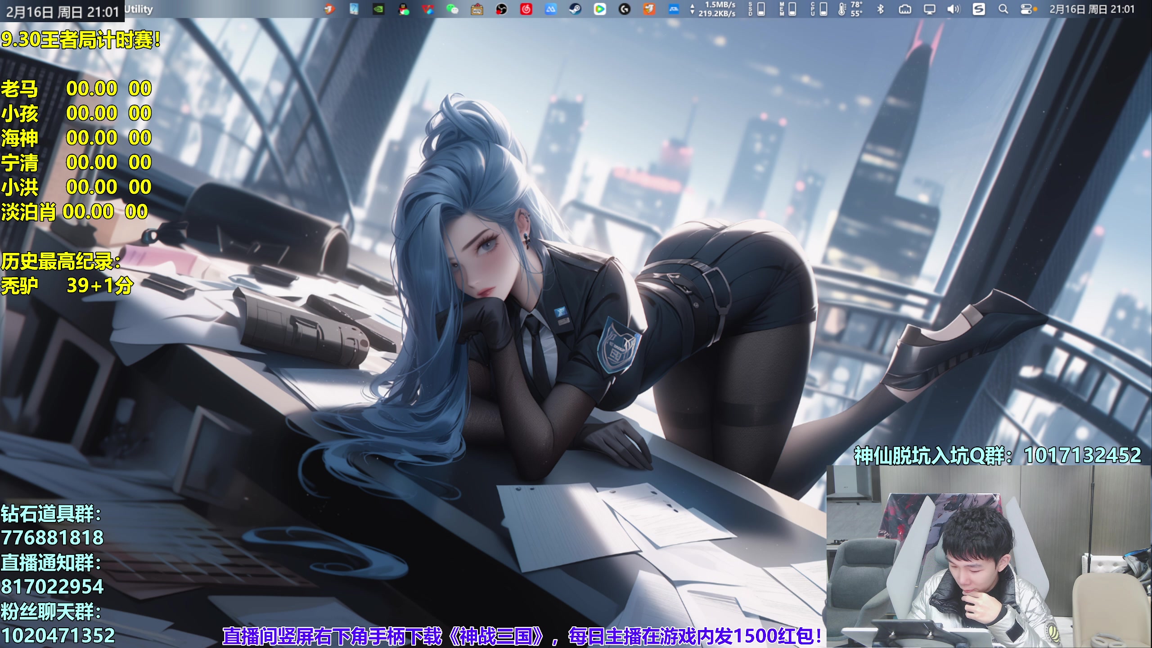Open the Ethernet network status icon
The image size is (1152, 648).
(x=905, y=9)
